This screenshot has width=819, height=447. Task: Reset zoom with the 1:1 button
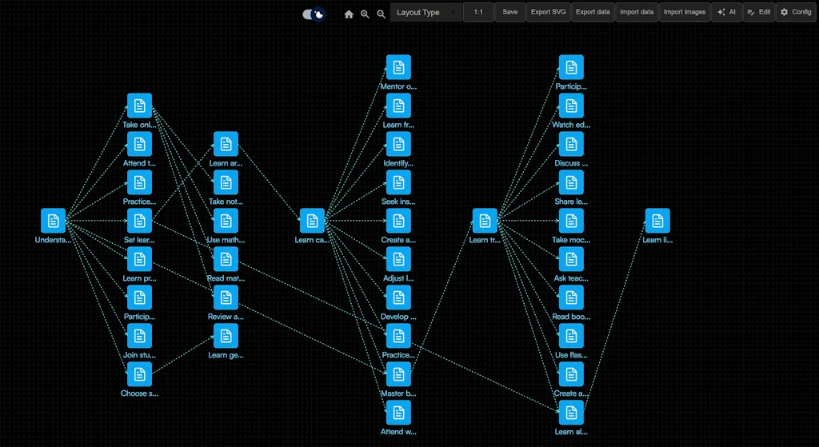478,12
